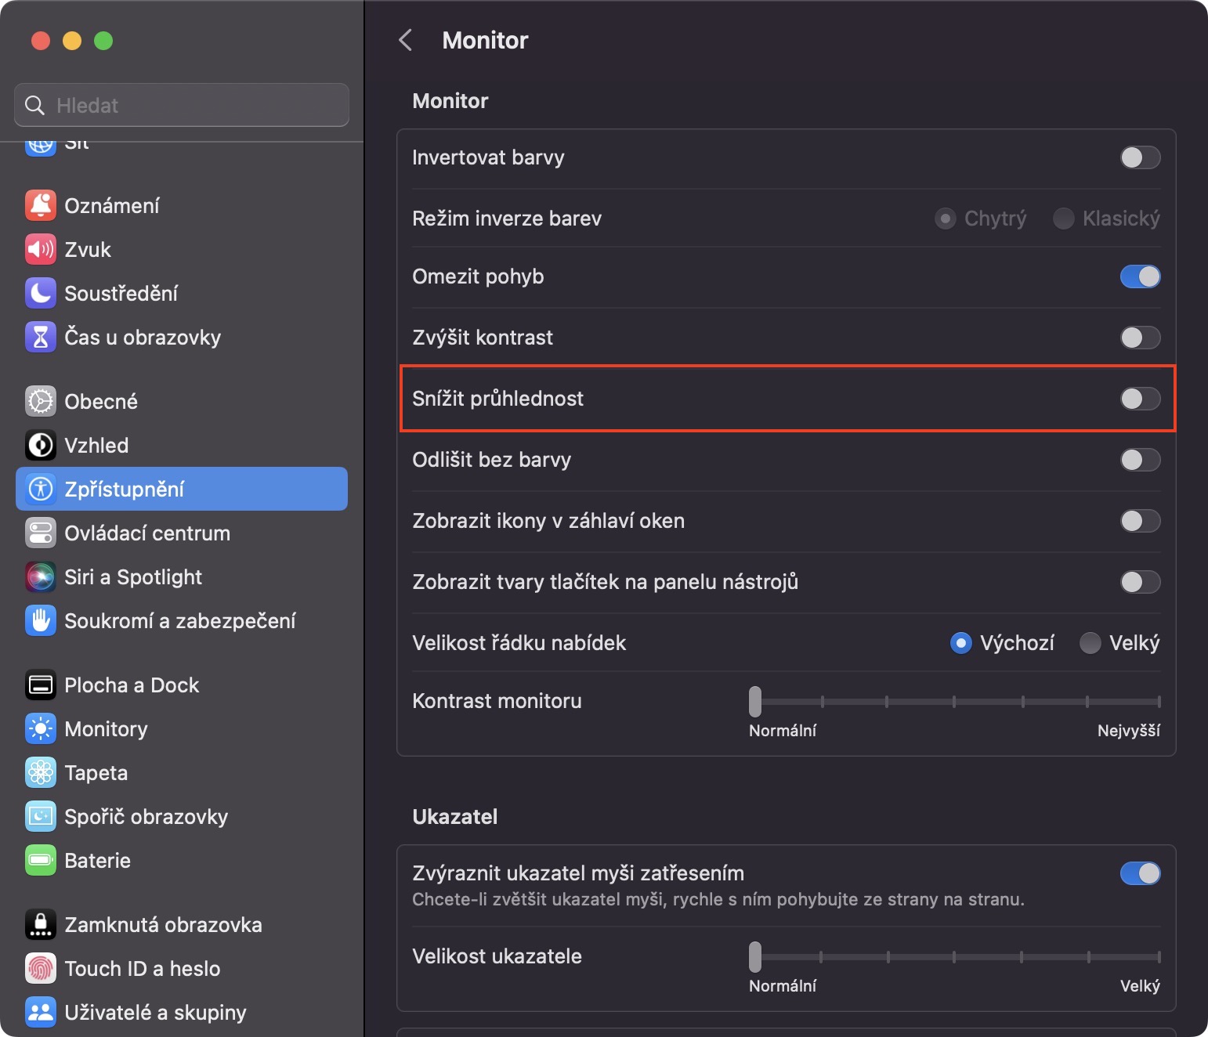1208x1037 pixels.
Task: Open Soukromí a zabezpečení settings
Action: pyautogui.click(x=179, y=620)
